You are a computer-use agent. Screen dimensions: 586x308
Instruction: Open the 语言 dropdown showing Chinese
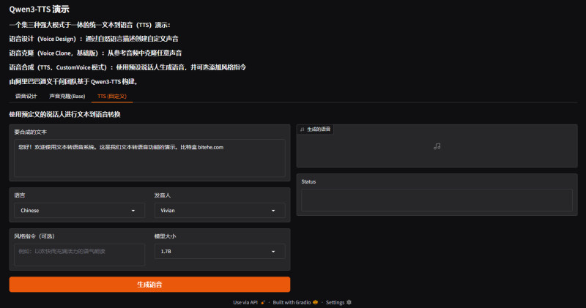click(x=79, y=211)
